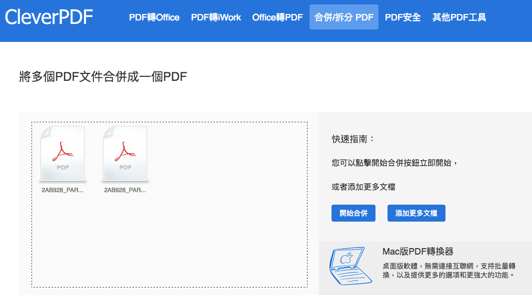Click 添加更多文檔 to add files
Image resolution: width=532 pixels, height=295 pixels.
[416, 213]
